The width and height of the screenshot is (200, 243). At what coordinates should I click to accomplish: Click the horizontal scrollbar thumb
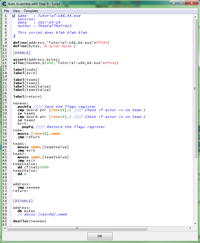tap(77, 228)
